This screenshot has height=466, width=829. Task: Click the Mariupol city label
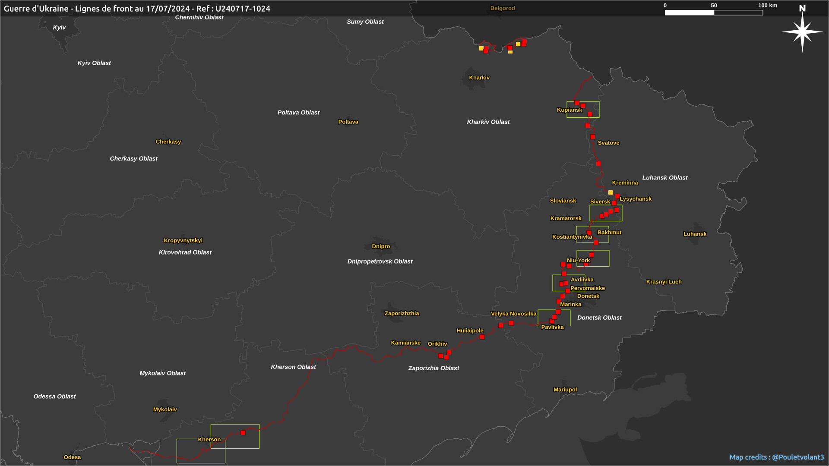(x=565, y=390)
